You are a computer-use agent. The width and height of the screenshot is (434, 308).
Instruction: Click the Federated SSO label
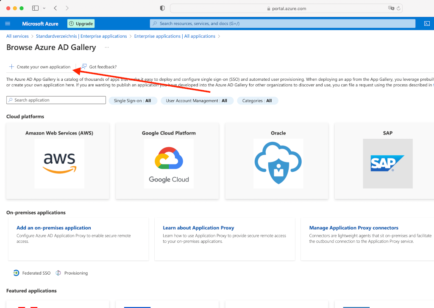pyautogui.click(x=36, y=273)
